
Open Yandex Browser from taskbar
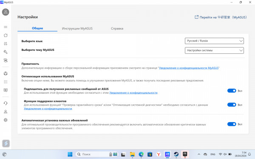pos(159,154)
